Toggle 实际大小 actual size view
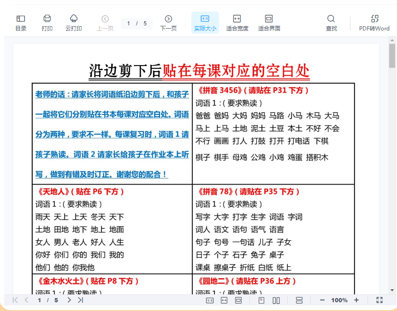This screenshot has height=311, width=397. point(205,23)
